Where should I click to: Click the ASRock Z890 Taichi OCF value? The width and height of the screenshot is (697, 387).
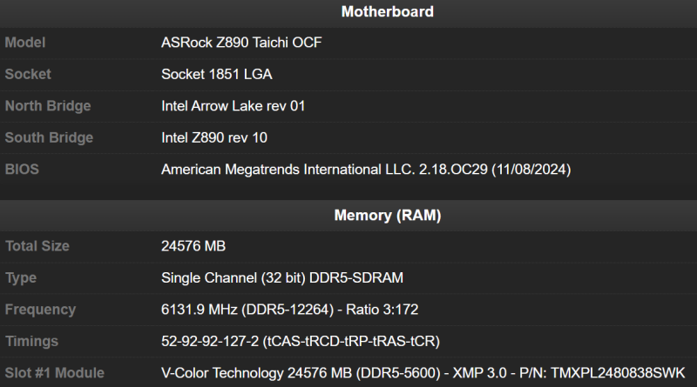pos(241,42)
